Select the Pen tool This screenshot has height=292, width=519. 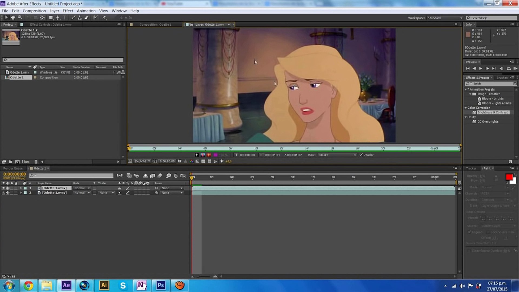[x=57, y=18]
